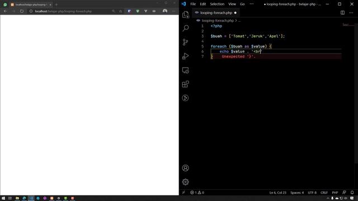Screen dimensions: 358x201
Task: Open the Search view in activity bar
Action: coord(185,28)
